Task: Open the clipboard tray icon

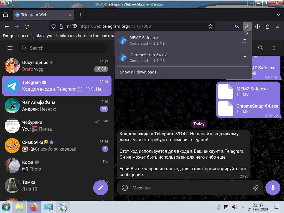Action: [x=226, y=207]
